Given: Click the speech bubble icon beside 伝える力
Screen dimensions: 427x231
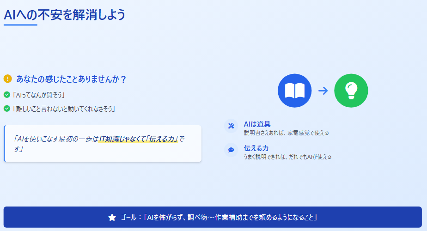Looking at the screenshot, I should [231, 150].
